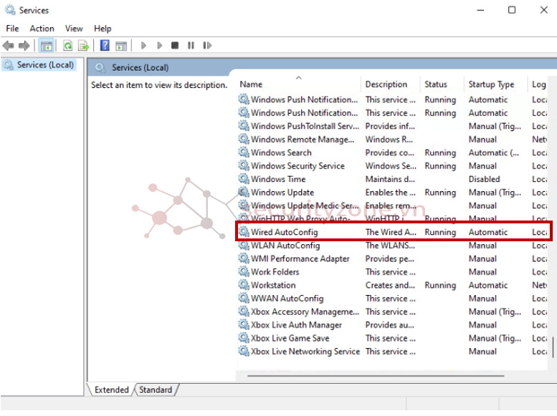Open the View menu

click(x=74, y=29)
